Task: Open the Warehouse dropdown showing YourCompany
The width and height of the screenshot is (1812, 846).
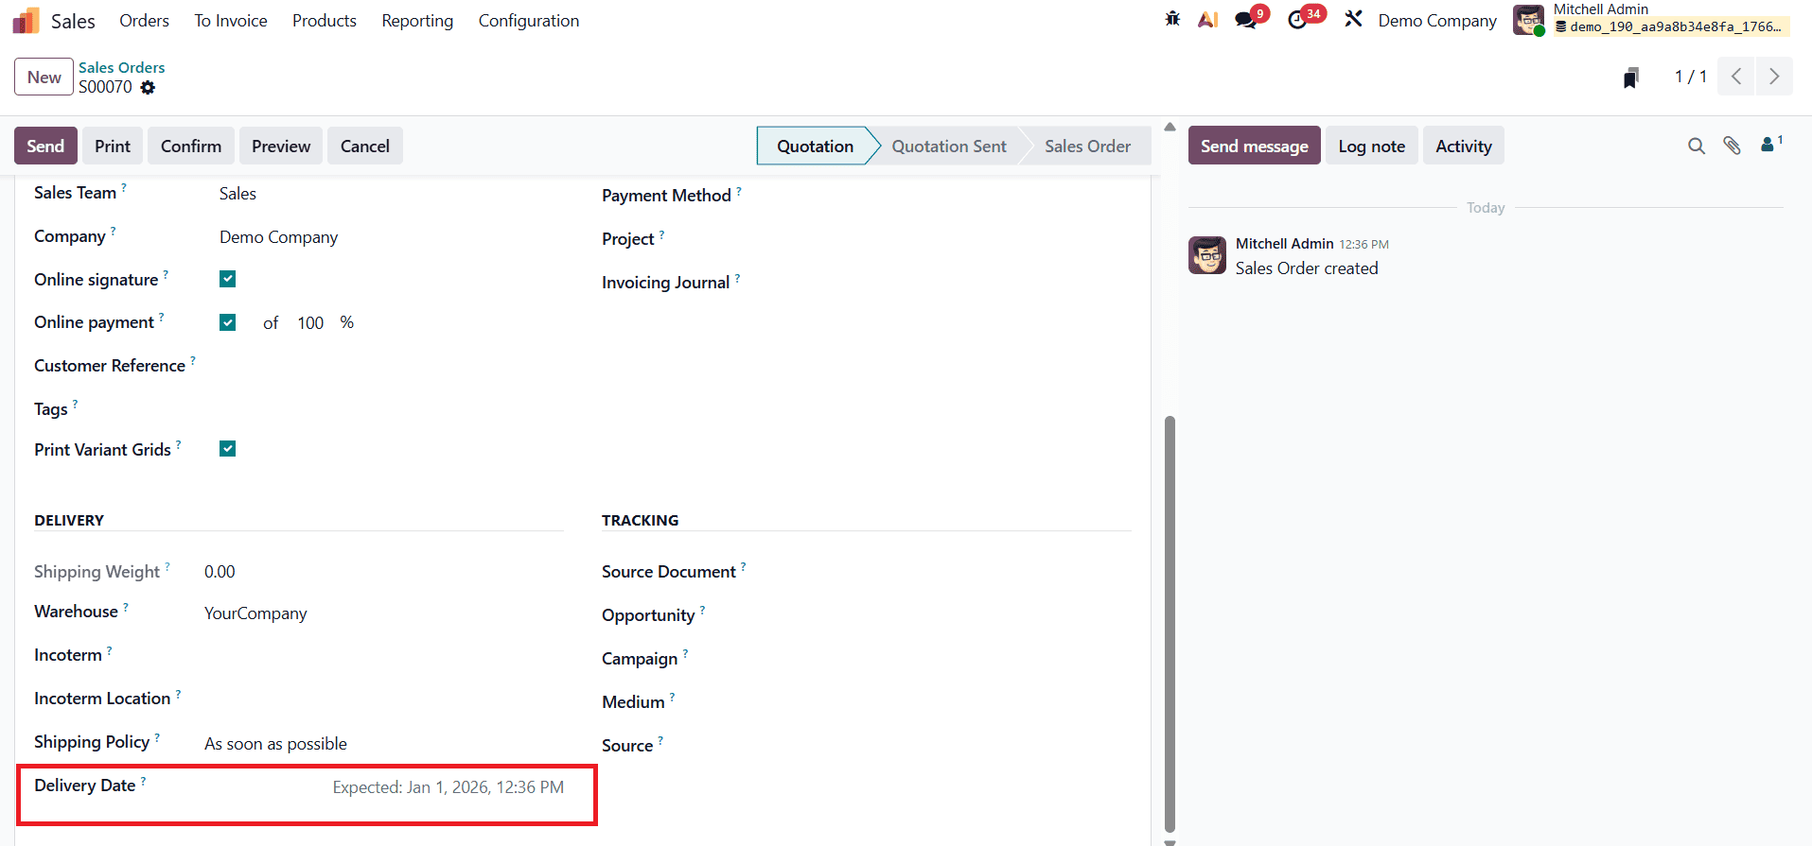Action: pos(383,613)
